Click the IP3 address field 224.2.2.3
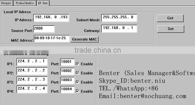The height and width of the screenshot is (105, 195). click(32, 80)
